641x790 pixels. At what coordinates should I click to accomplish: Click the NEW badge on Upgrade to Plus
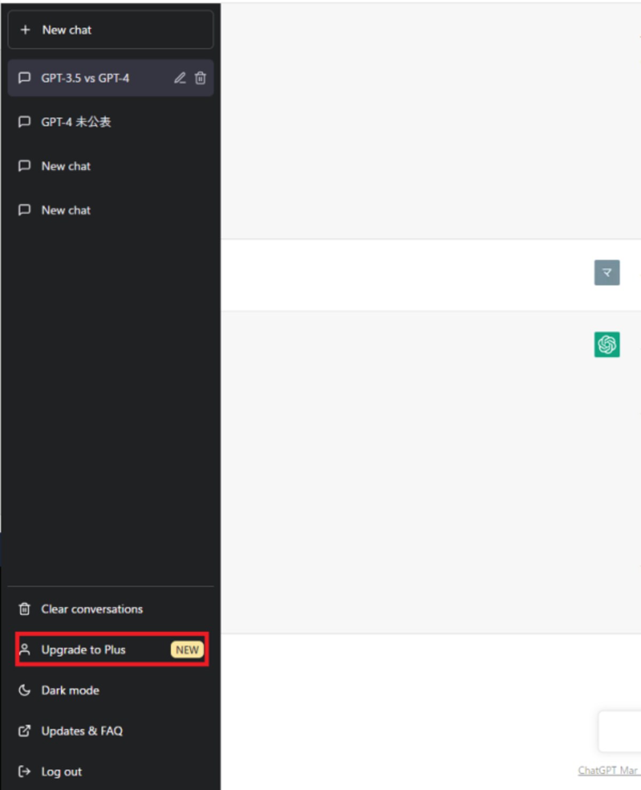click(x=187, y=649)
